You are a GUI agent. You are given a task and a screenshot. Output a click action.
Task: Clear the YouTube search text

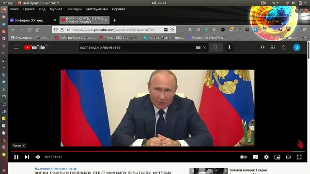click(204, 47)
